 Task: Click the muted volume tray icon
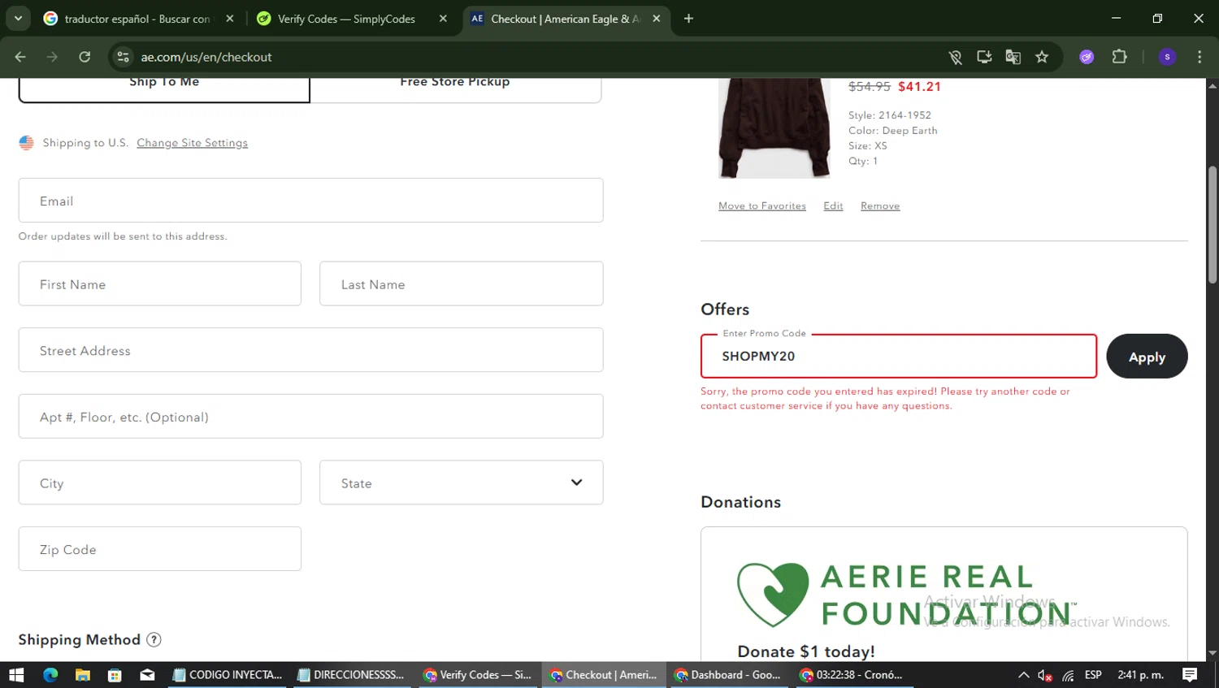point(1045,675)
